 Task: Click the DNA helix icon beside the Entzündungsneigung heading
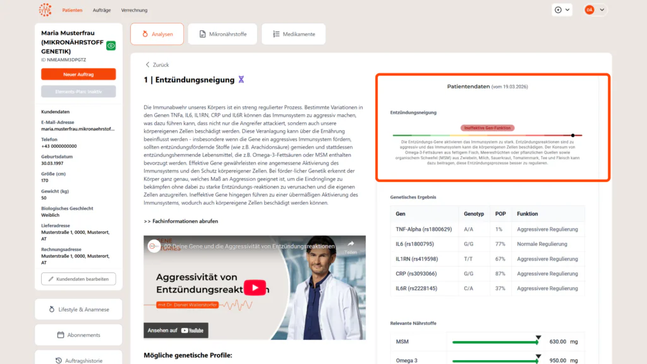[241, 80]
